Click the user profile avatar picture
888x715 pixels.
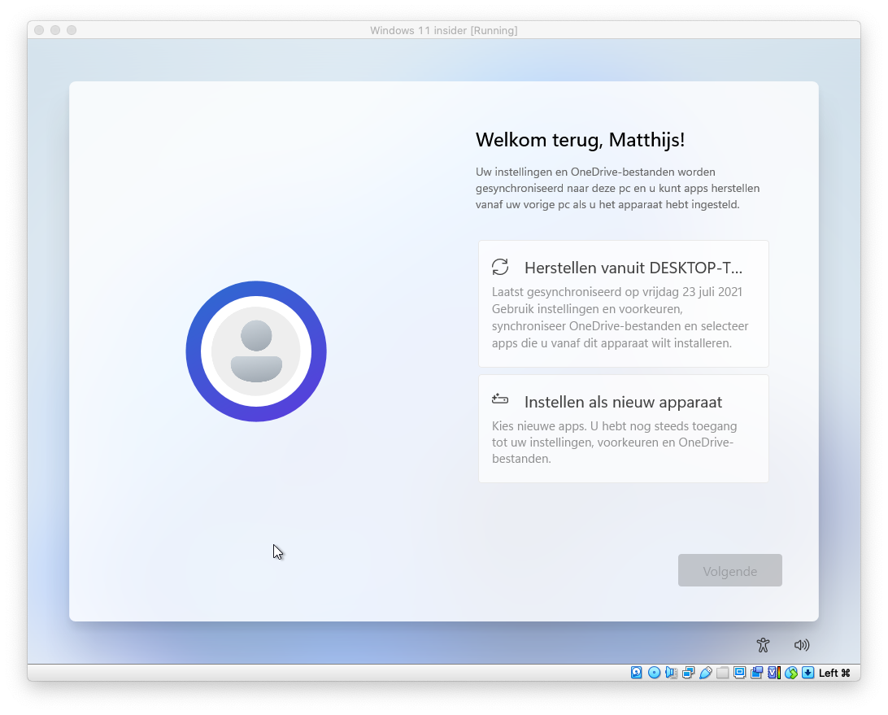[x=256, y=351]
